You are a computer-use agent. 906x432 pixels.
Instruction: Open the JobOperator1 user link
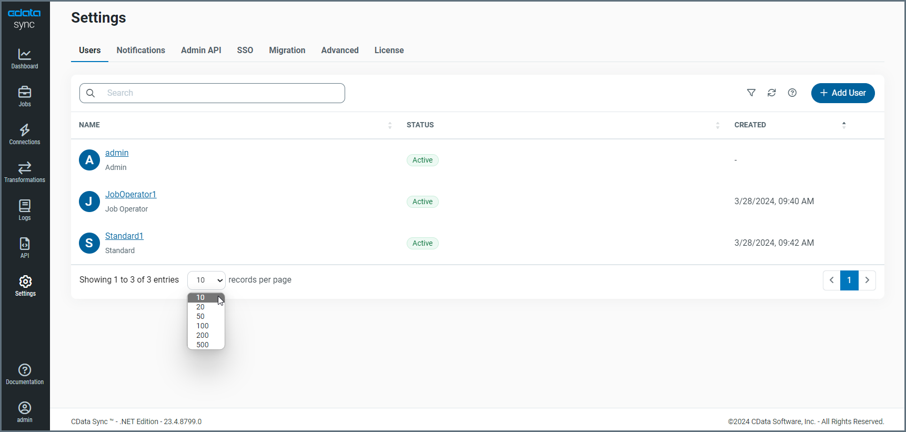pyautogui.click(x=130, y=195)
